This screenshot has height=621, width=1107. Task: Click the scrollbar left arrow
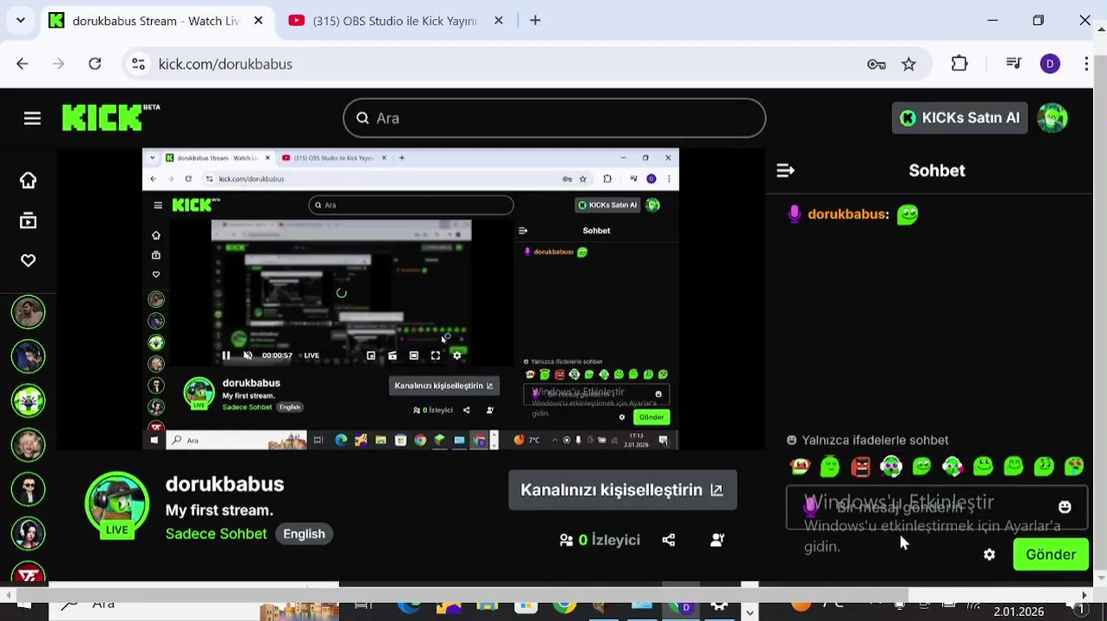8,594
